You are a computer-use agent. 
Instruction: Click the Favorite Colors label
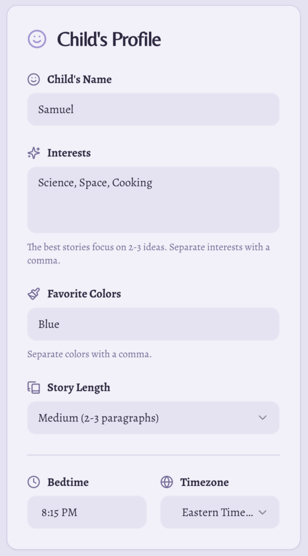[84, 294]
